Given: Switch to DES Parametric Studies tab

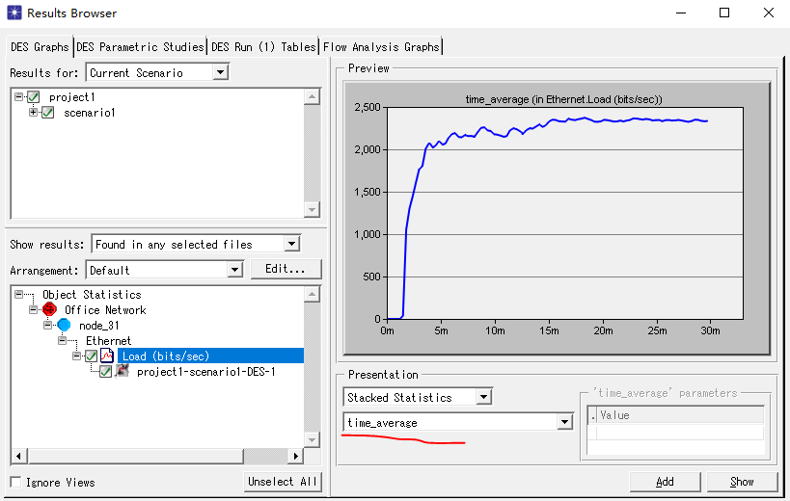Looking at the screenshot, I should [x=141, y=47].
